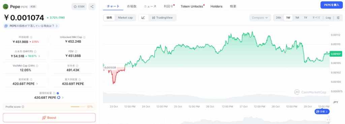Open the share icon button
The height and width of the screenshot is (124, 345).
click(x=92, y=7)
